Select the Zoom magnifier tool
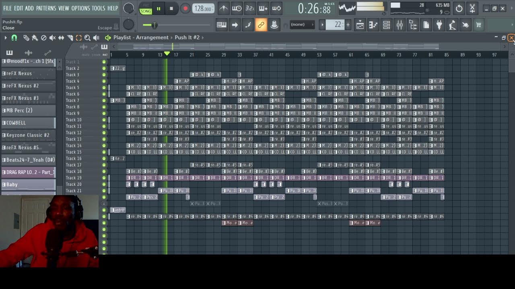The width and height of the screenshot is (515, 289). coord(87,38)
